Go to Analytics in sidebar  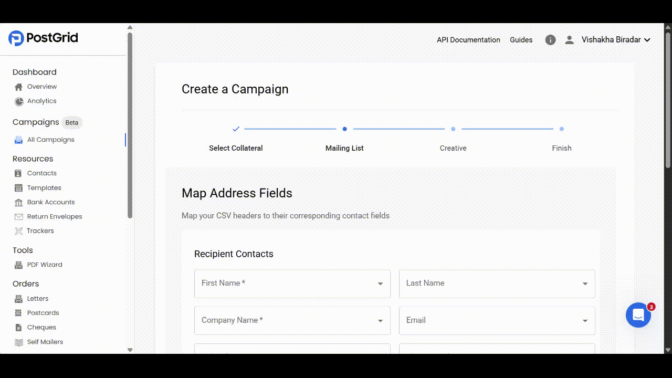pyautogui.click(x=42, y=101)
